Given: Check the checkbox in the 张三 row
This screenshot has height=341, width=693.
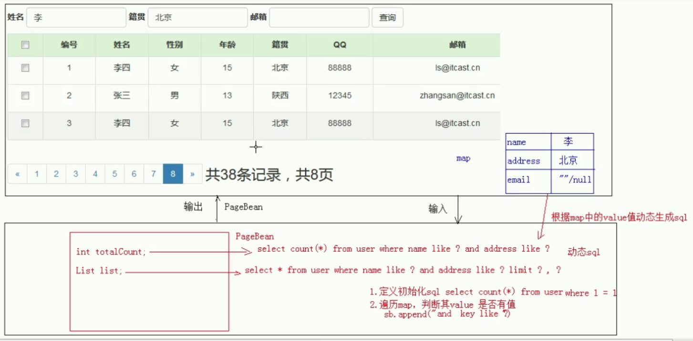Looking at the screenshot, I should click(x=25, y=96).
